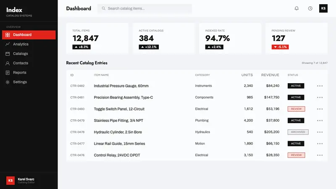The width and height of the screenshot is (336, 189).
Task: Open more options for CTR-0482 row
Action: pyautogui.click(x=320, y=86)
